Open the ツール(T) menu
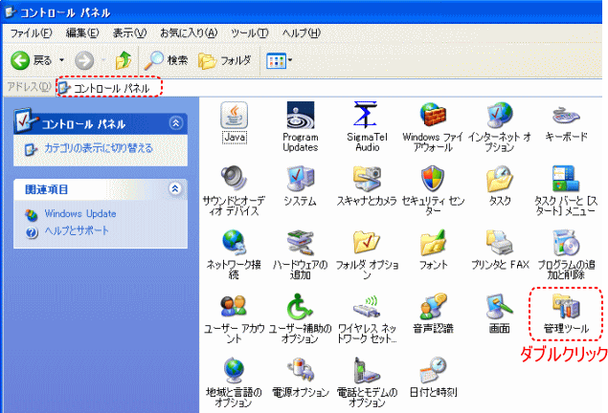Screen dimensions: 608x413 click(x=249, y=33)
